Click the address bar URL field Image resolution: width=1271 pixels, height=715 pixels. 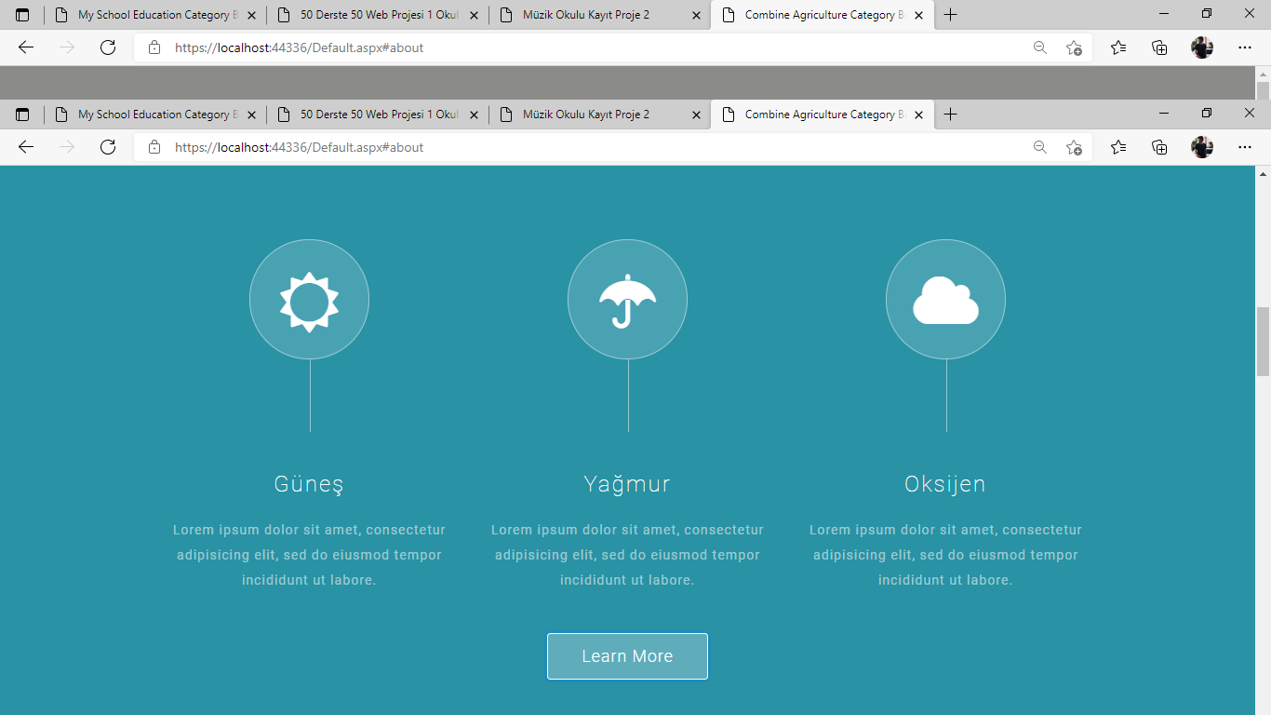372,147
